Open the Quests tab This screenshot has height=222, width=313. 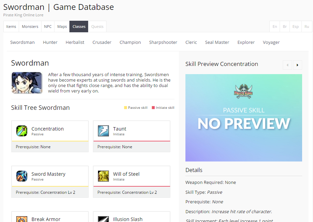point(97,27)
